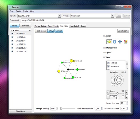Click the Filter Hosts button
The image size is (140, 119).
[21, 111]
